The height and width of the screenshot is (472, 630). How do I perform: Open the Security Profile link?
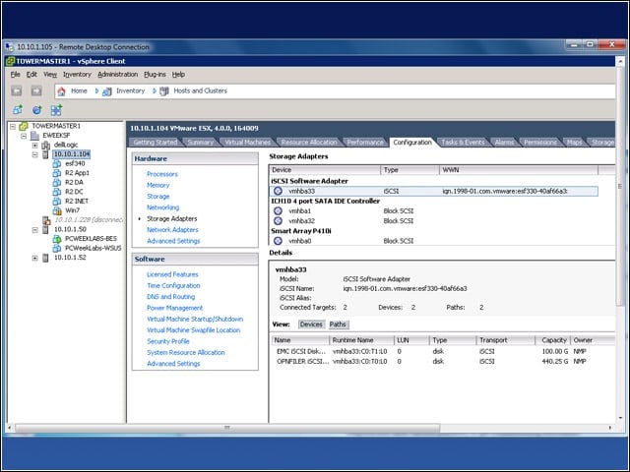coord(168,341)
